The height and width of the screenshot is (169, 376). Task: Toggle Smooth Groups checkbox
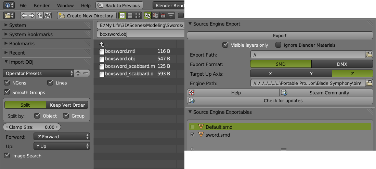click(x=7, y=92)
